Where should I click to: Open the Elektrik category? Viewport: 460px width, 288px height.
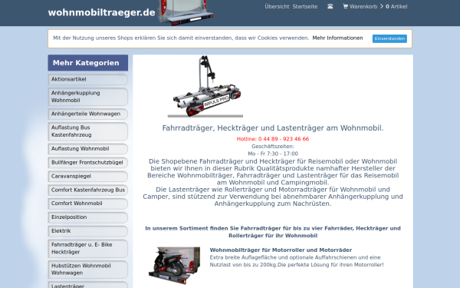click(87, 231)
